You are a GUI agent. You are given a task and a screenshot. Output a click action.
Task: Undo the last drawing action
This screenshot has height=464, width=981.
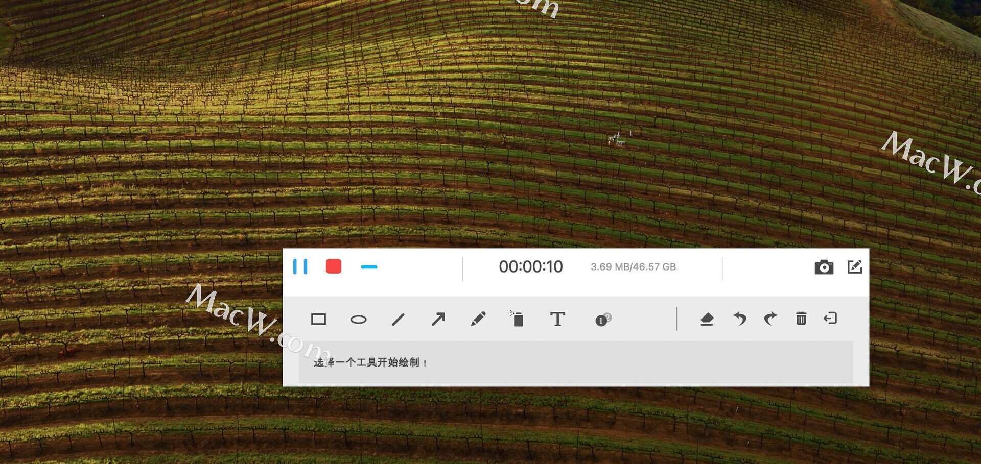(739, 319)
